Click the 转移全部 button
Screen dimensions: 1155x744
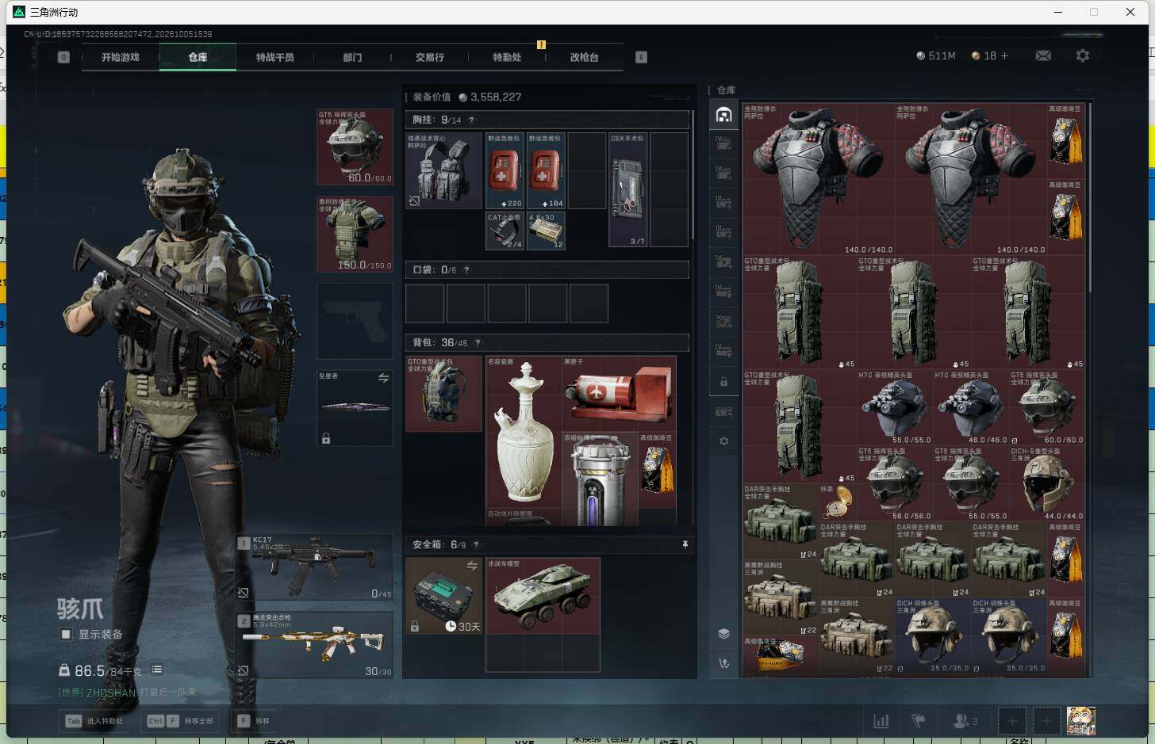point(181,721)
